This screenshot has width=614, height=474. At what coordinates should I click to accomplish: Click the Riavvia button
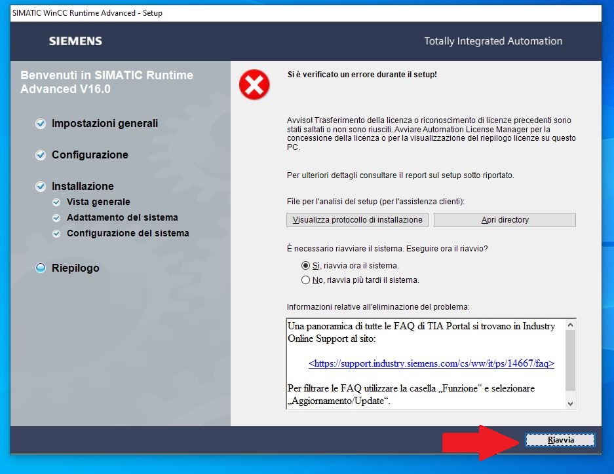[x=560, y=440]
